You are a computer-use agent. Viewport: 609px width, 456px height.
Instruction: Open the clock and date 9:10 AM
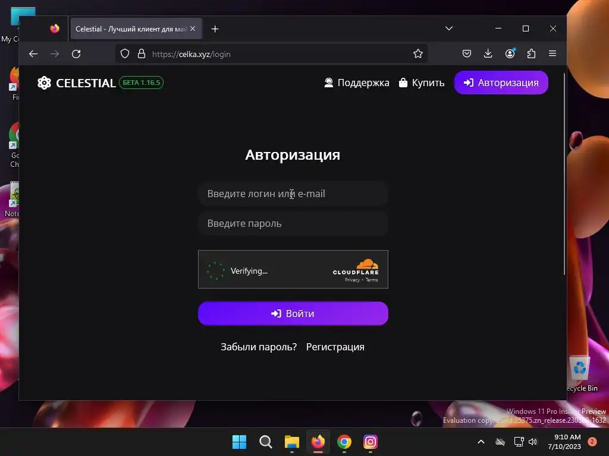(564, 442)
